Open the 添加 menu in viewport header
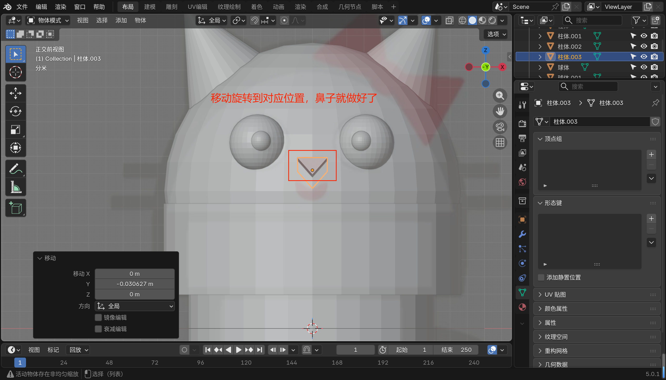This screenshot has width=666, height=380. coord(121,20)
